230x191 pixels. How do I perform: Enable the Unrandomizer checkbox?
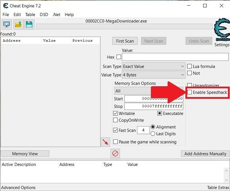click(189, 85)
